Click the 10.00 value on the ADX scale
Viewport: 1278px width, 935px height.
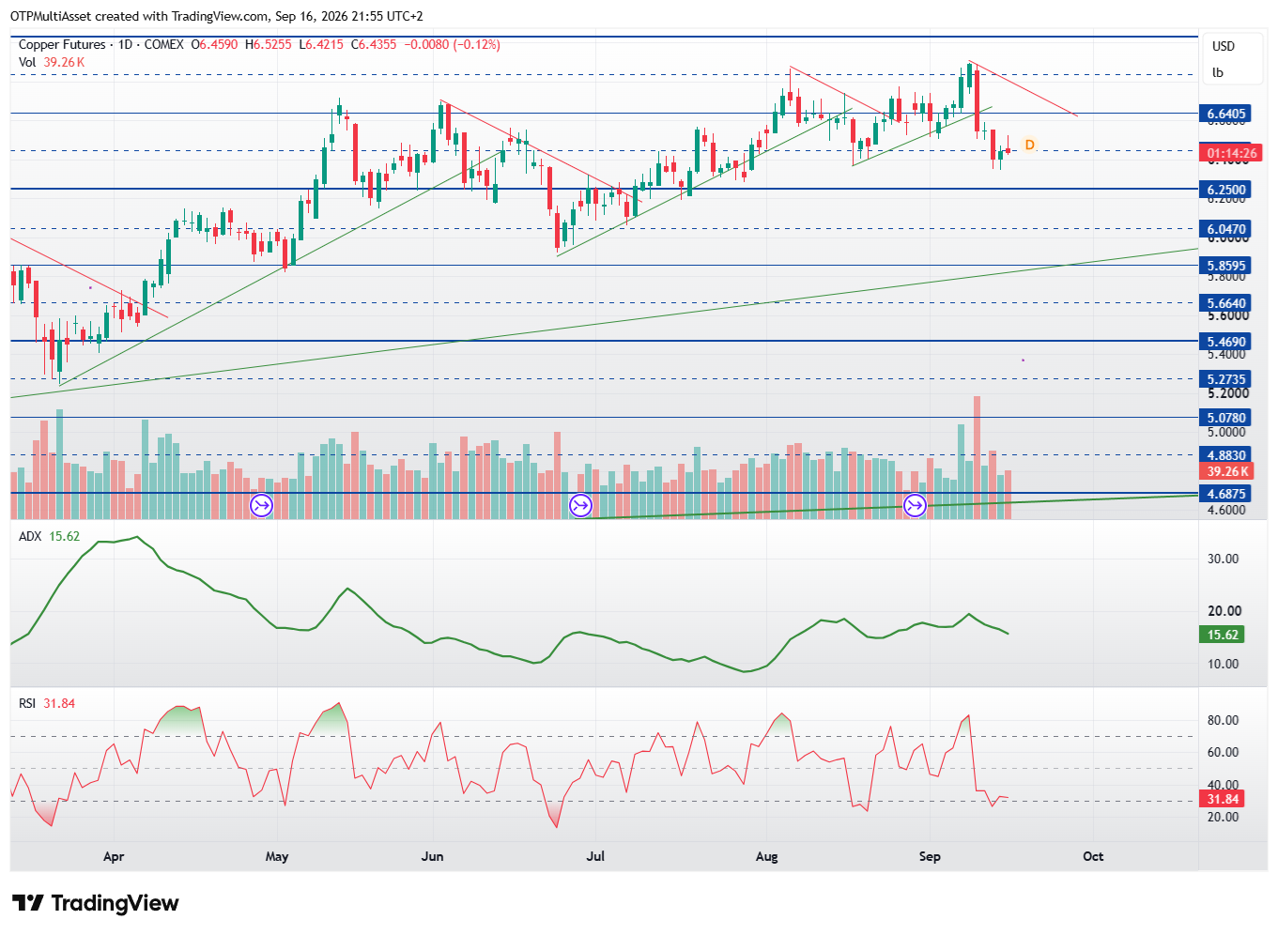[x=1223, y=664]
